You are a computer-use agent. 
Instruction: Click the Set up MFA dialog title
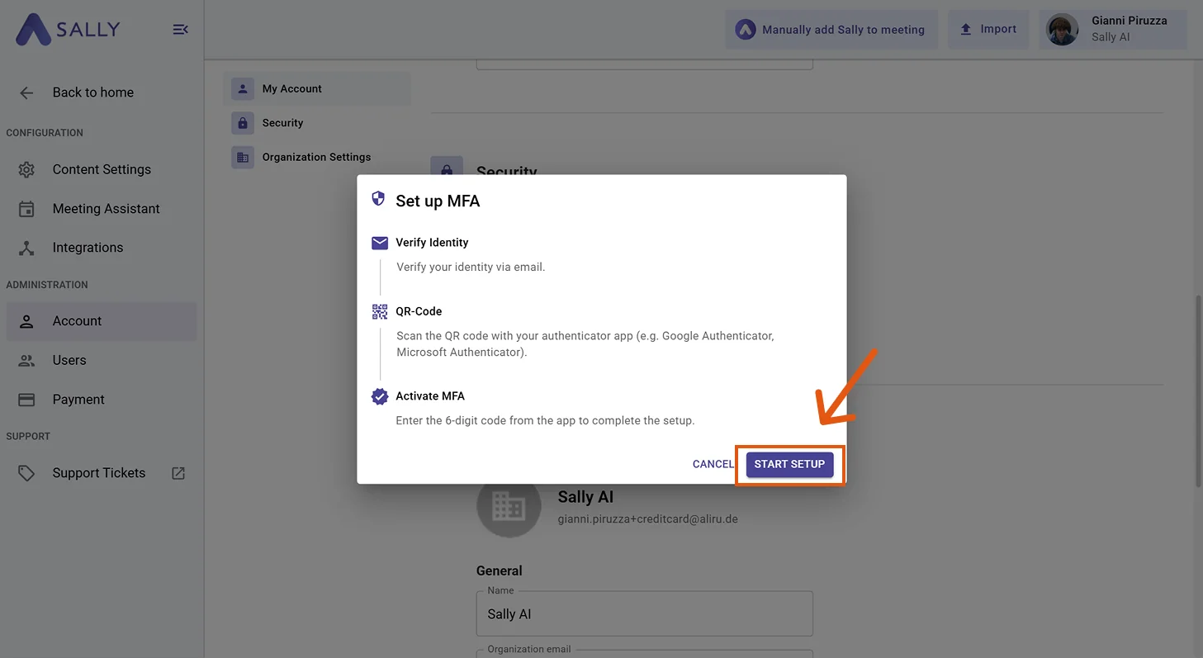pos(438,201)
